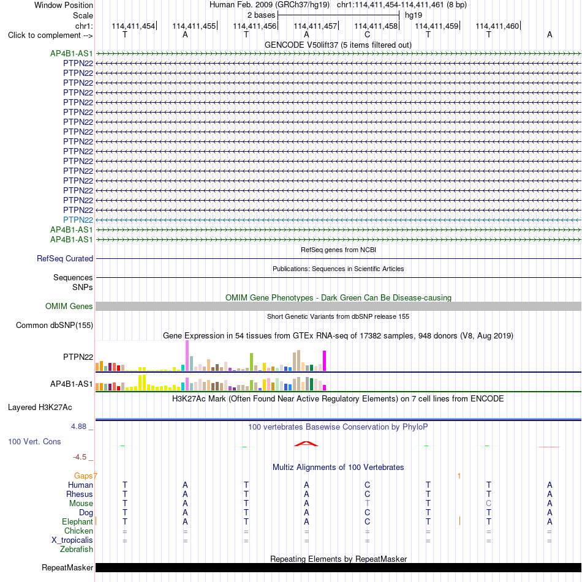This screenshot has width=582, height=582.
Task: Click the Layered H3K27Ac track label
Action: coord(40,407)
